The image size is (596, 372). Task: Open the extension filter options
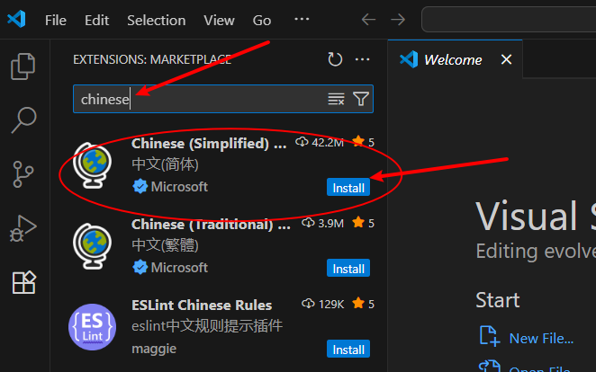click(x=361, y=99)
